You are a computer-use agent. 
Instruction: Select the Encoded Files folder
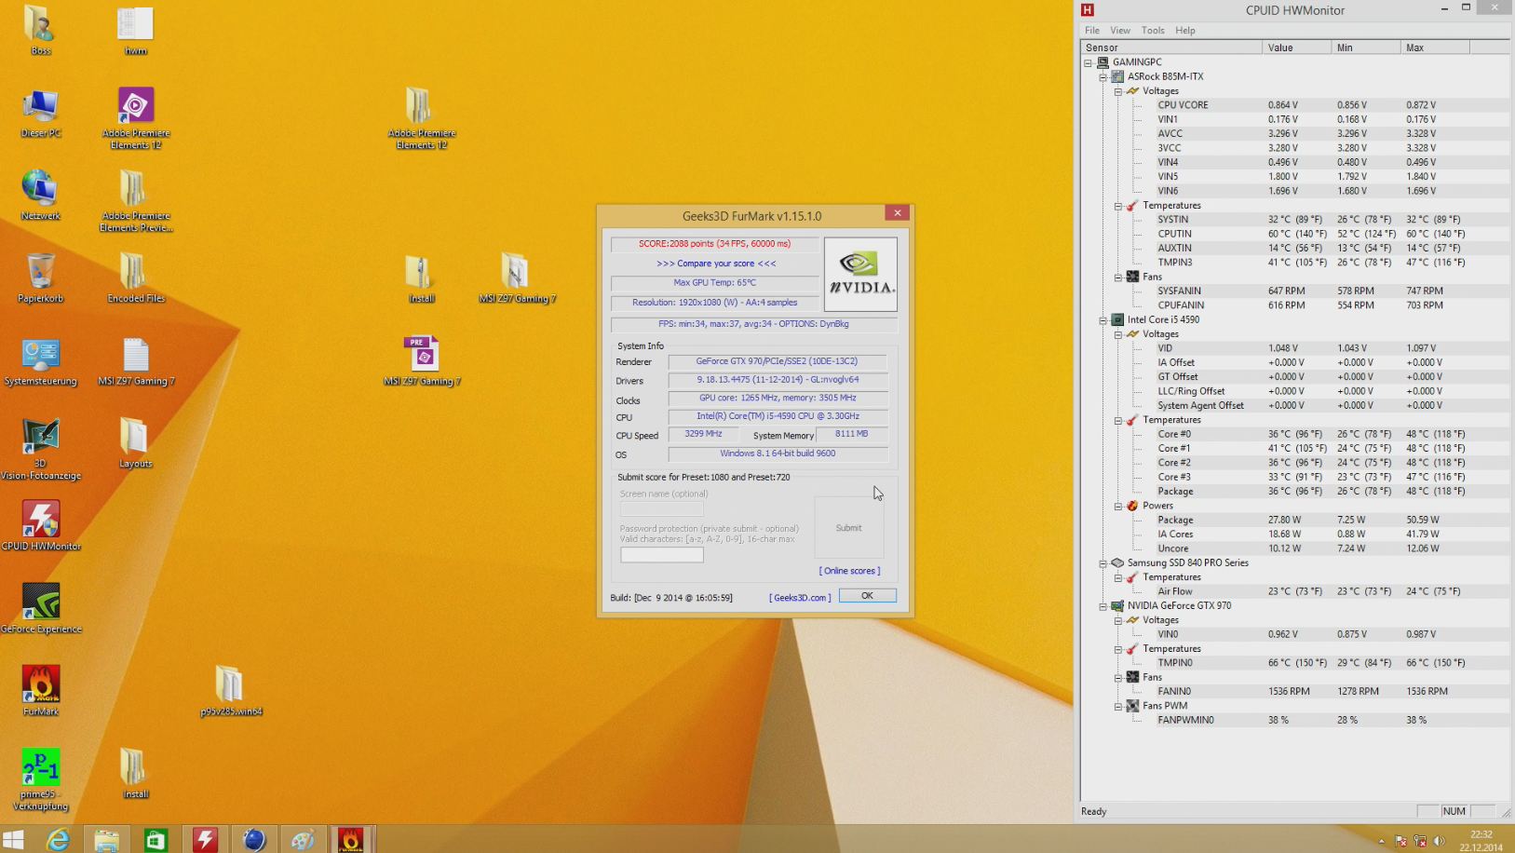136,278
